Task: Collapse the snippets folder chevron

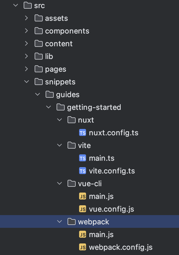Action: click(27, 82)
